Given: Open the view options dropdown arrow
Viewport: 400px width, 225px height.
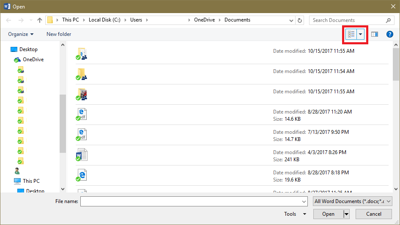Looking at the screenshot, I should [x=360, y=34].
